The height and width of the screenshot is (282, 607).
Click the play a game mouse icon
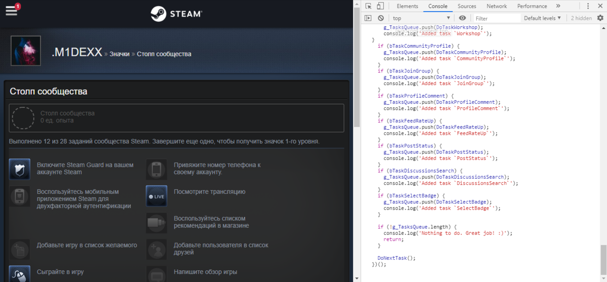coord(20,274)
